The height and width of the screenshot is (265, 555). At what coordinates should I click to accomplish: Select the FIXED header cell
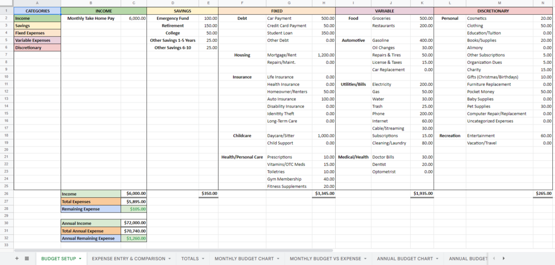[277, 11]
